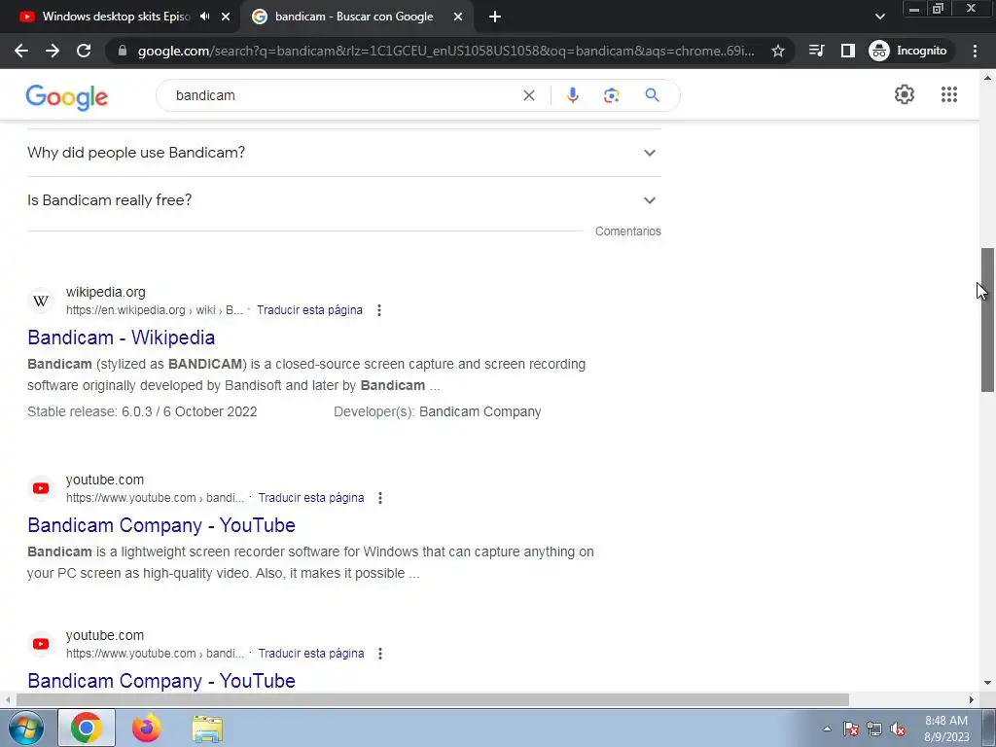The width and height of the screenshot is (996, 747).
Task: Open first Bandicam Company - YouTube result
Action: [x=161, y=525]
